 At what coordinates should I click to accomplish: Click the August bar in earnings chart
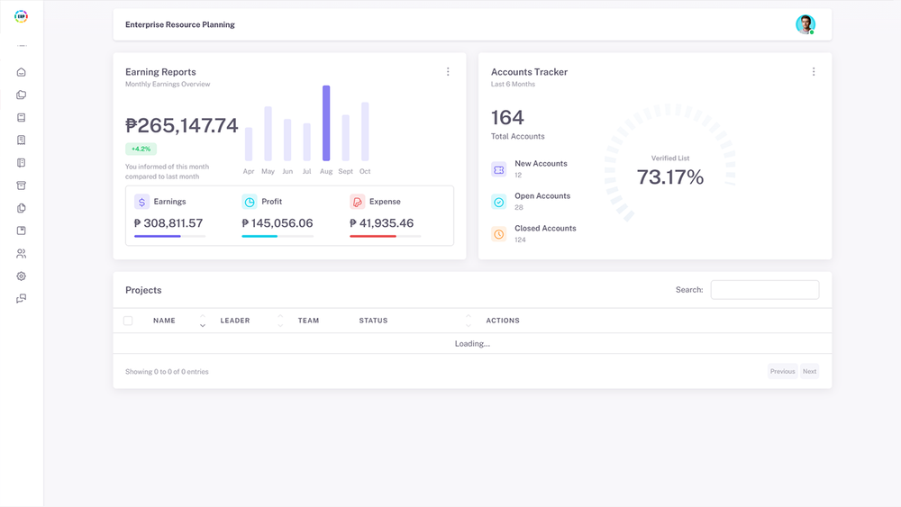pyautogui.click(x=326, y=123)
